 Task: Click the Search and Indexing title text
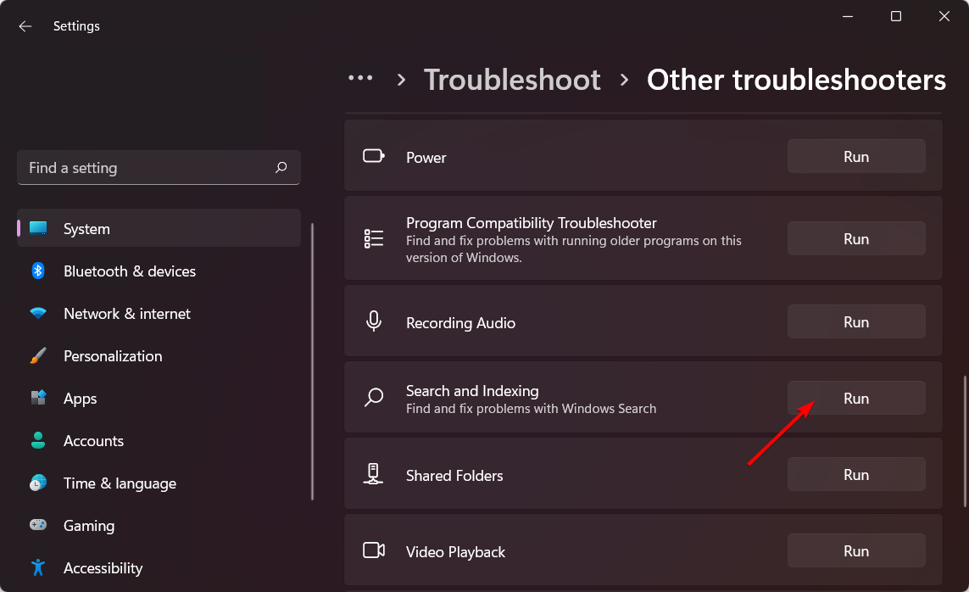tap(472, 390)
